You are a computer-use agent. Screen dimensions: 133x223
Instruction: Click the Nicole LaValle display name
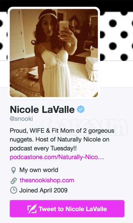42,110
